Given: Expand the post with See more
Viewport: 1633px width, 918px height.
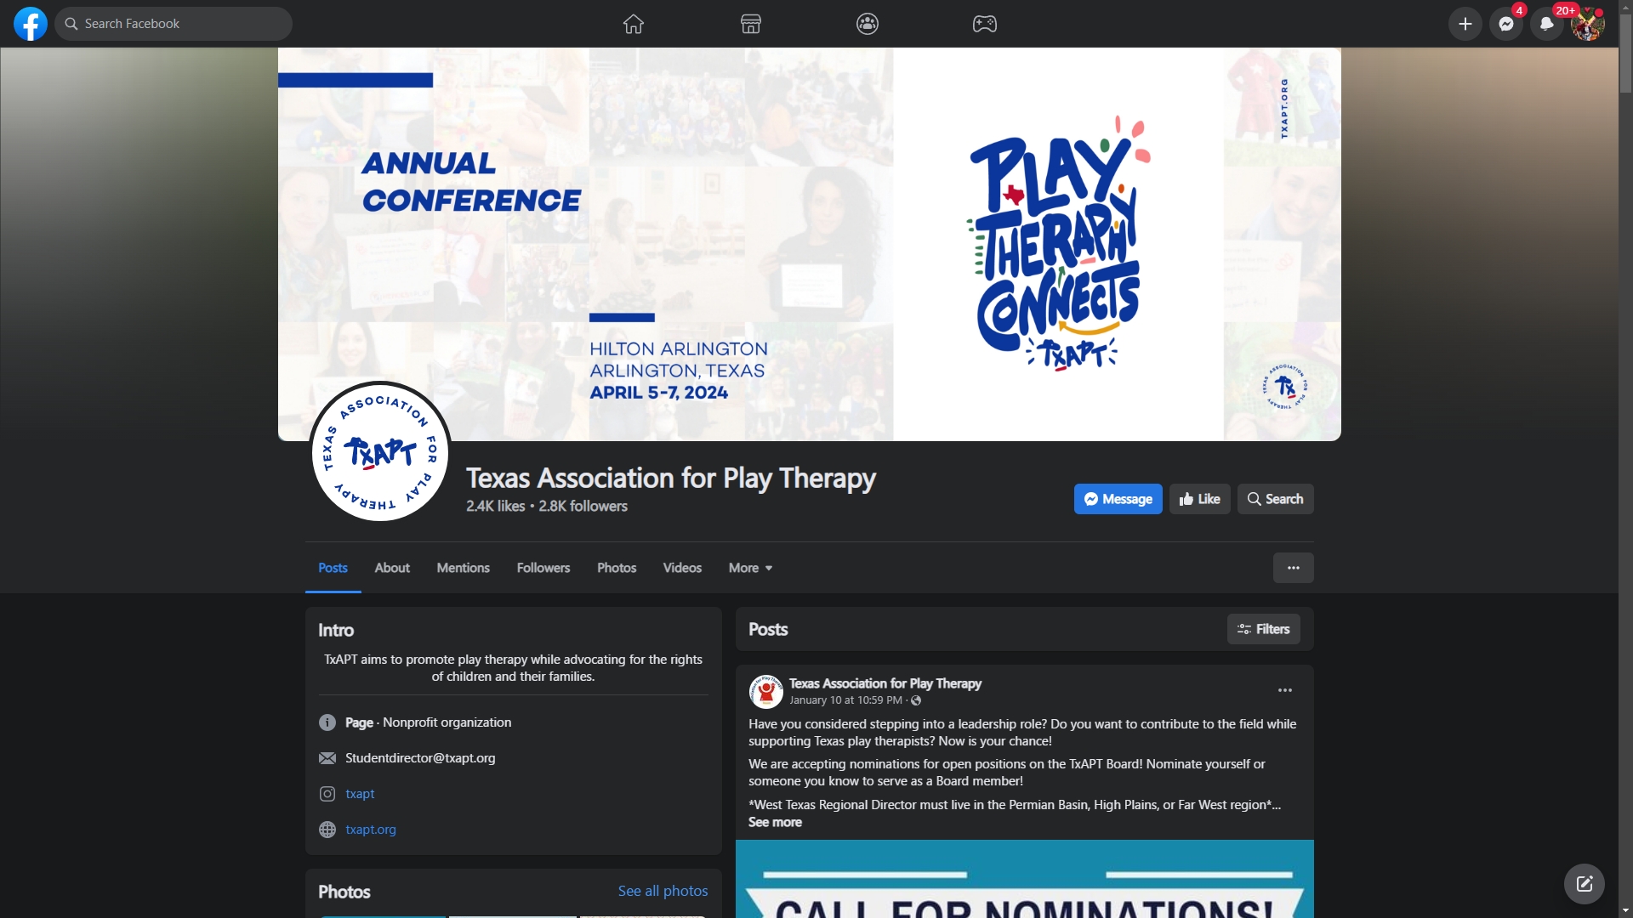Looking at the screenshot, I should [775, 822].
